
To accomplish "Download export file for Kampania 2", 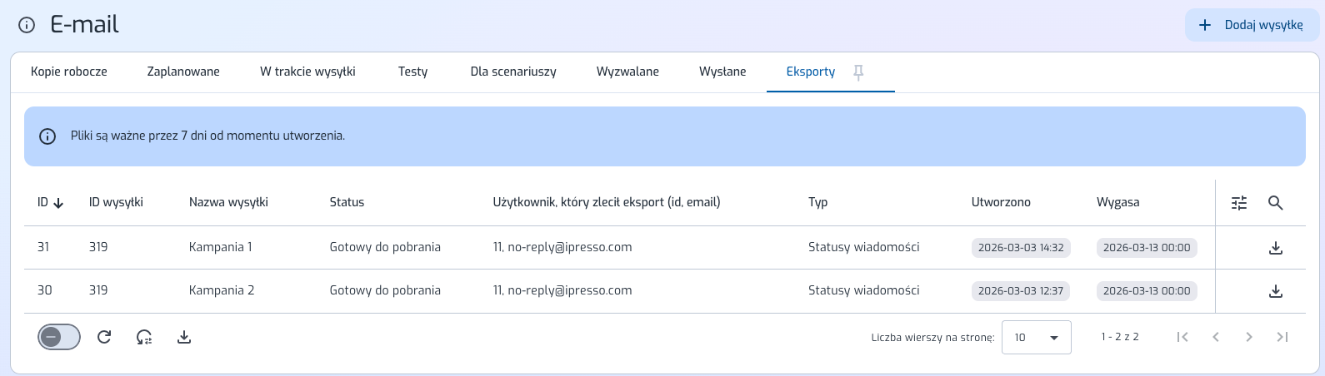I will [x=1275, y=291].
